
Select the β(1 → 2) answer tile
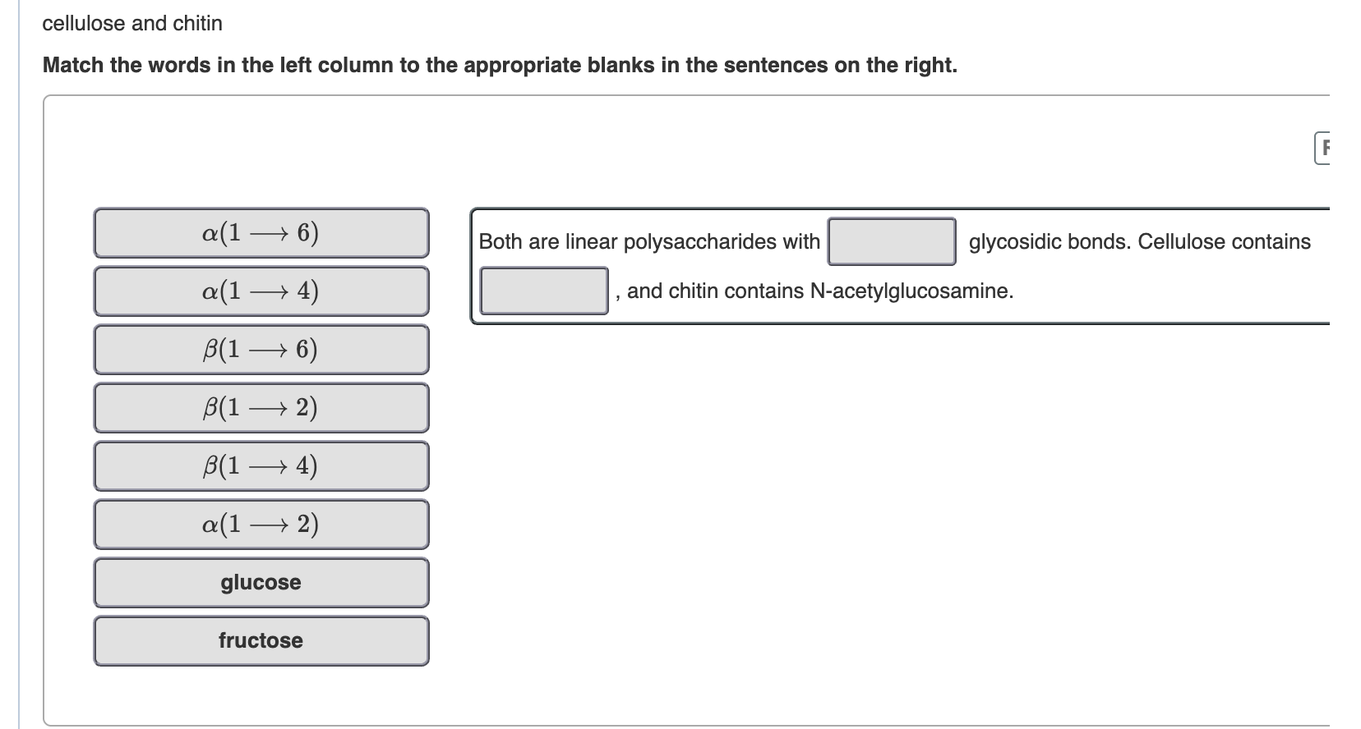(x=261, y=407)
